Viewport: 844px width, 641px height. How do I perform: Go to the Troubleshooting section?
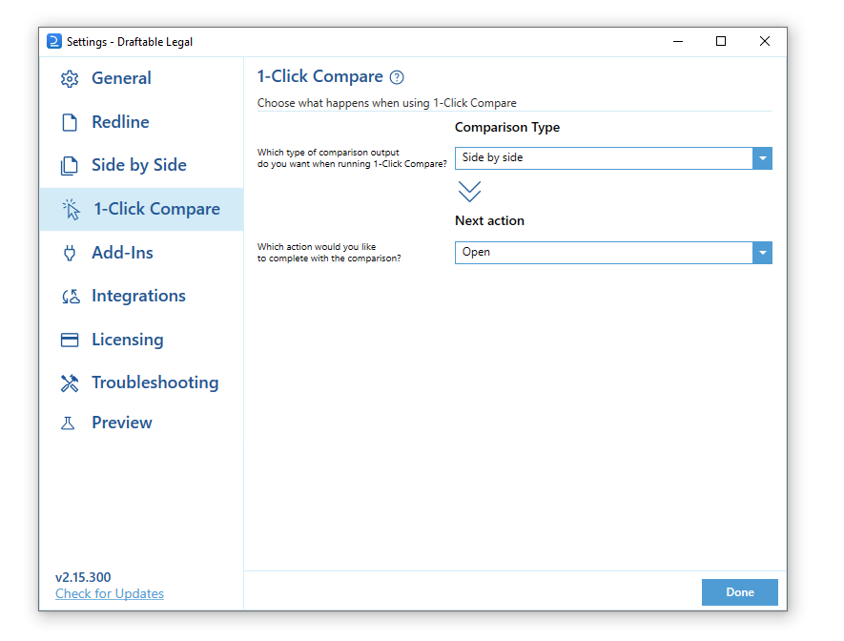[x=141, y=383]
